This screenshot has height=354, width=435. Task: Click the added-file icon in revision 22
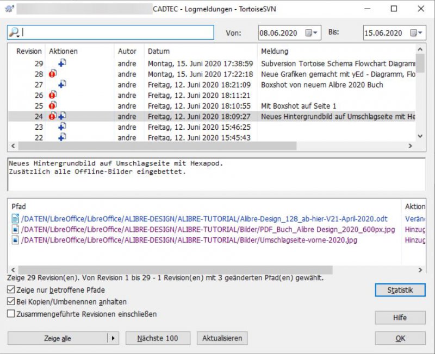click(62, 137)
